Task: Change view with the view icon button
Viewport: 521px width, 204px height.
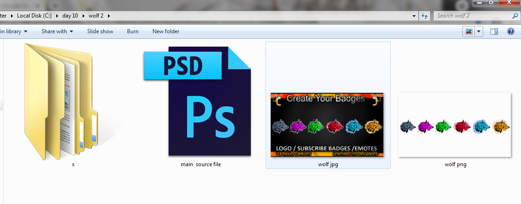Action: click(x=469, y=31)
